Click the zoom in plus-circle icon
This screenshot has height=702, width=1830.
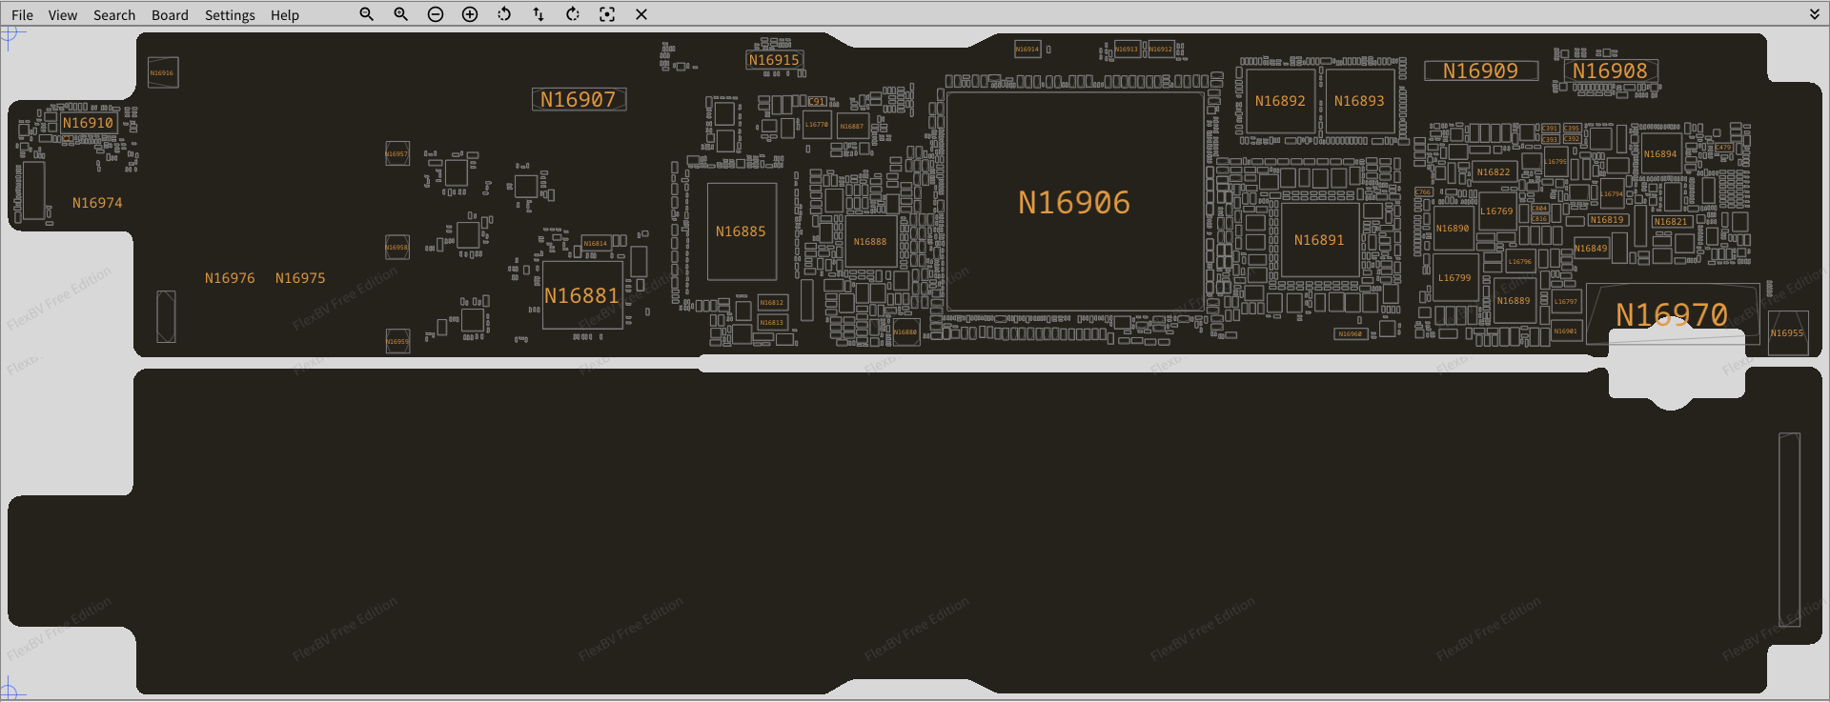tap(470, 14)
